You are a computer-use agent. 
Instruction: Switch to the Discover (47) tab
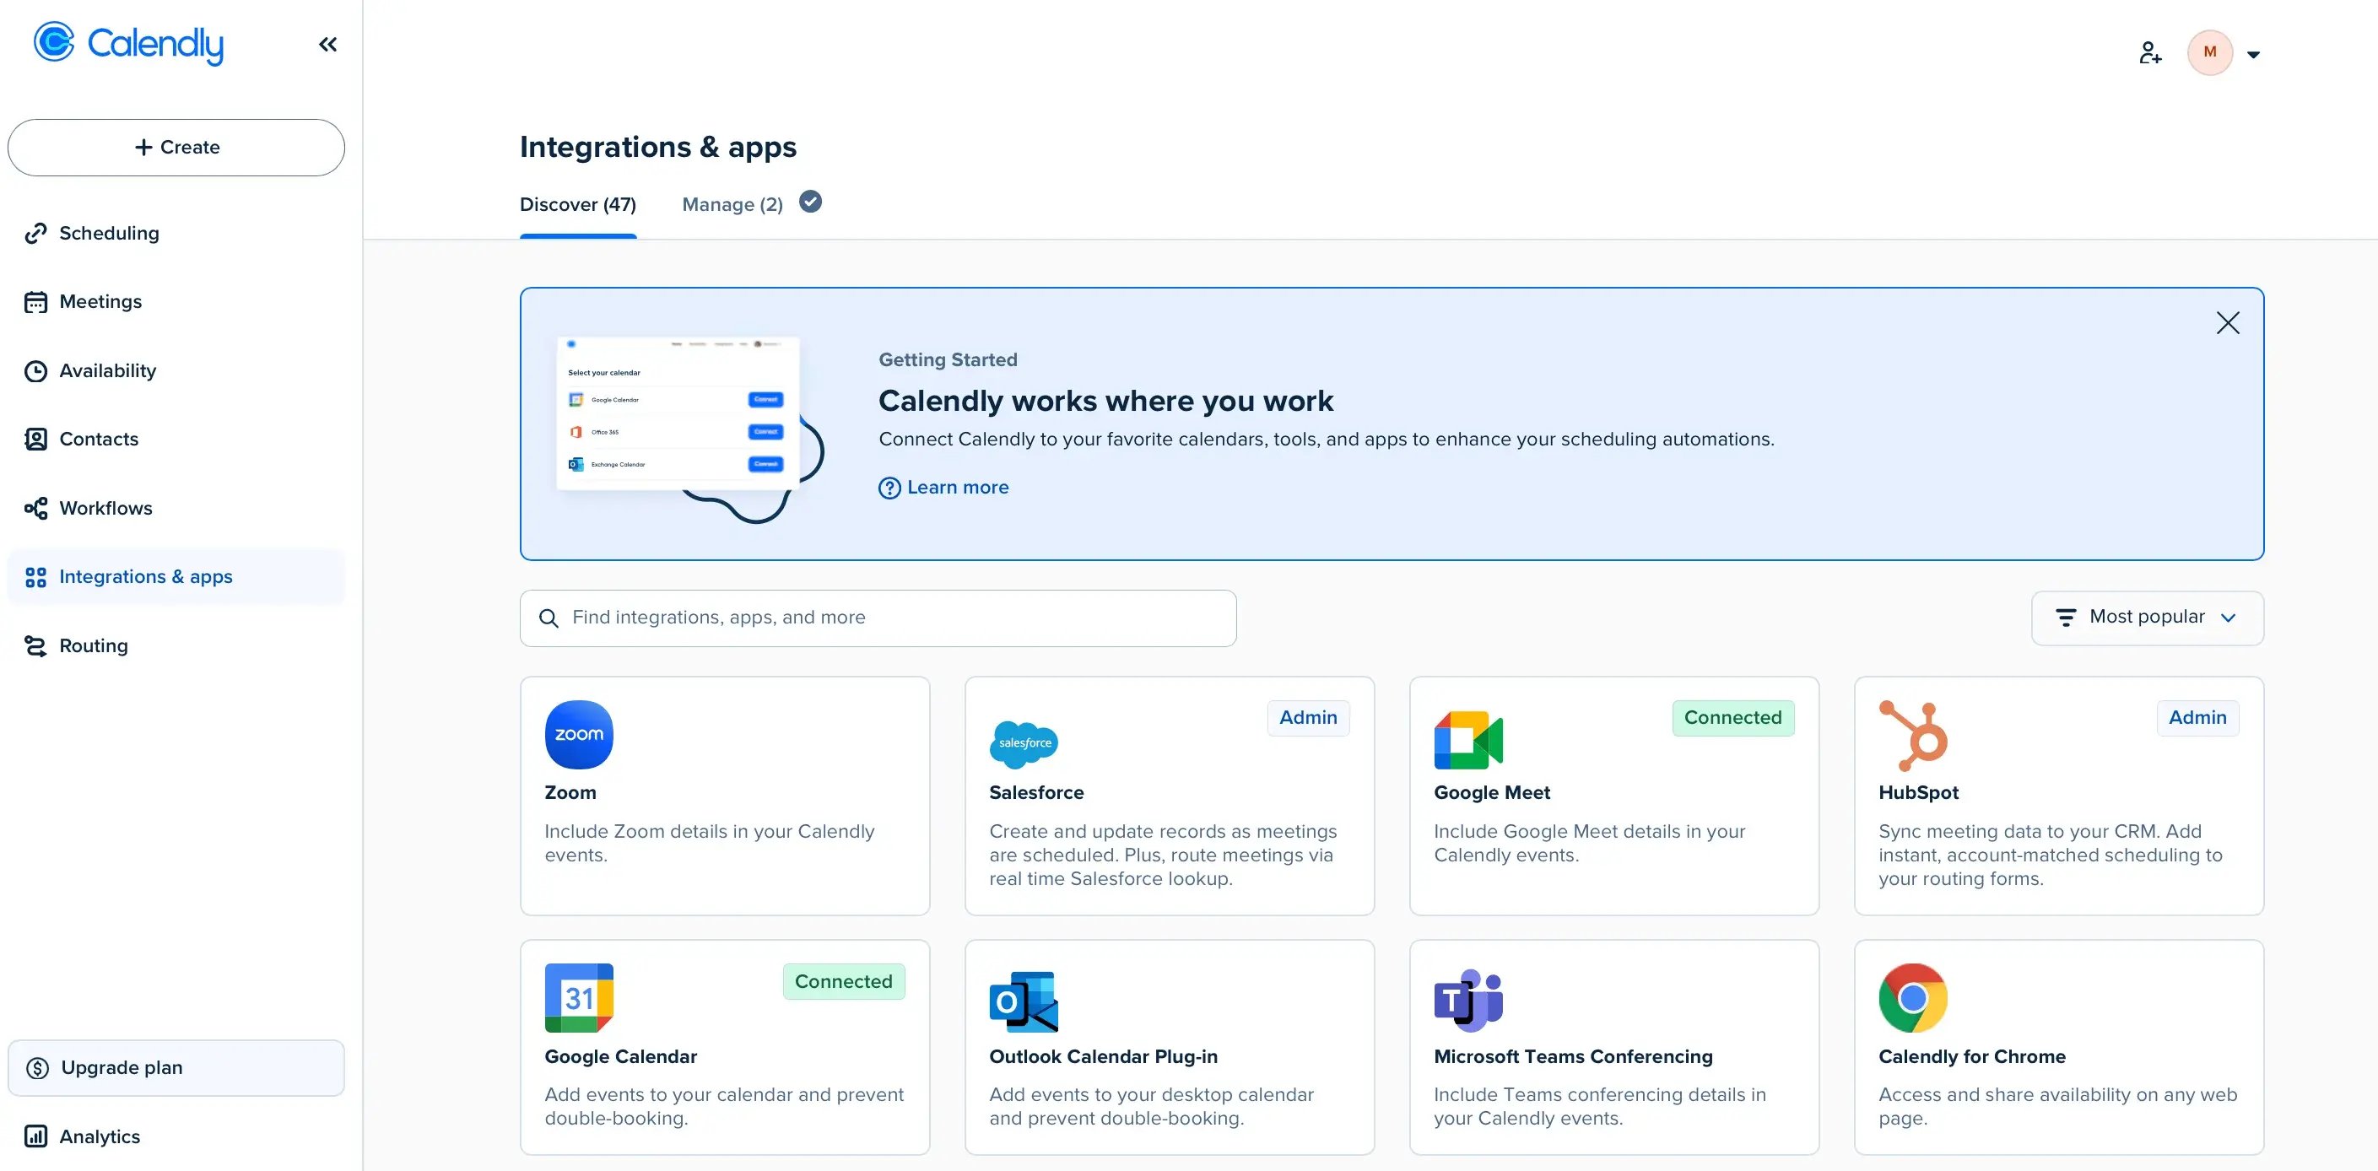[578, 205]
